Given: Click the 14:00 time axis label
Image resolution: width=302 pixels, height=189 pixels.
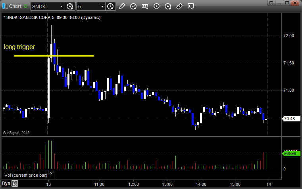Looking at the screenshot, I should tap(201, 184).
